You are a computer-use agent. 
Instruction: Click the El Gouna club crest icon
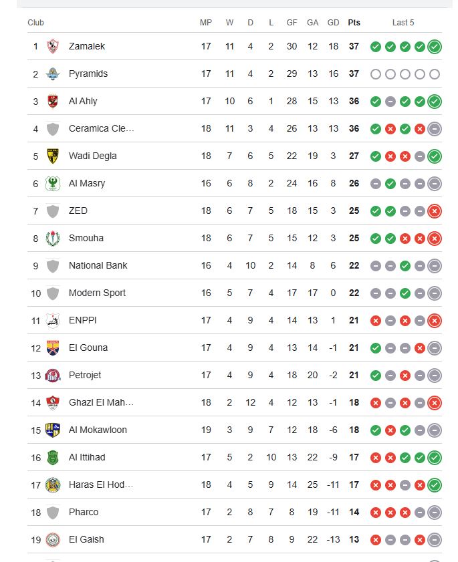53,348
